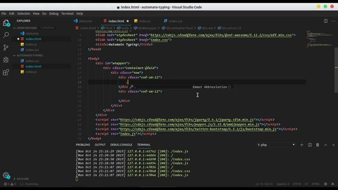The height and width of the screenshot is (190, 338).
Task: Close the terminal panel
Action: point(333,145)
